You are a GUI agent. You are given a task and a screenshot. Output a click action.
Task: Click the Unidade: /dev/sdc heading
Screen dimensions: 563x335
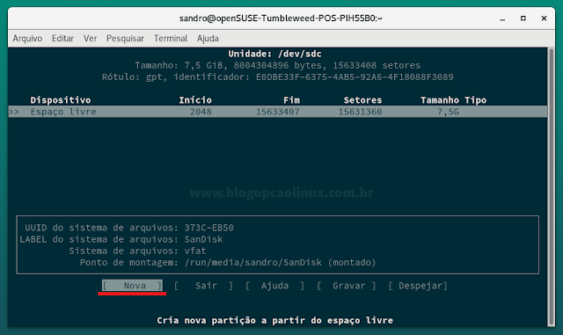[x=274, y=54]
